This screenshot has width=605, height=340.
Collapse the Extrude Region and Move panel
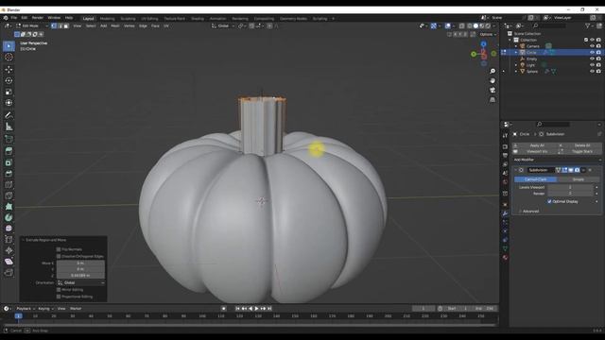(23, 240)
